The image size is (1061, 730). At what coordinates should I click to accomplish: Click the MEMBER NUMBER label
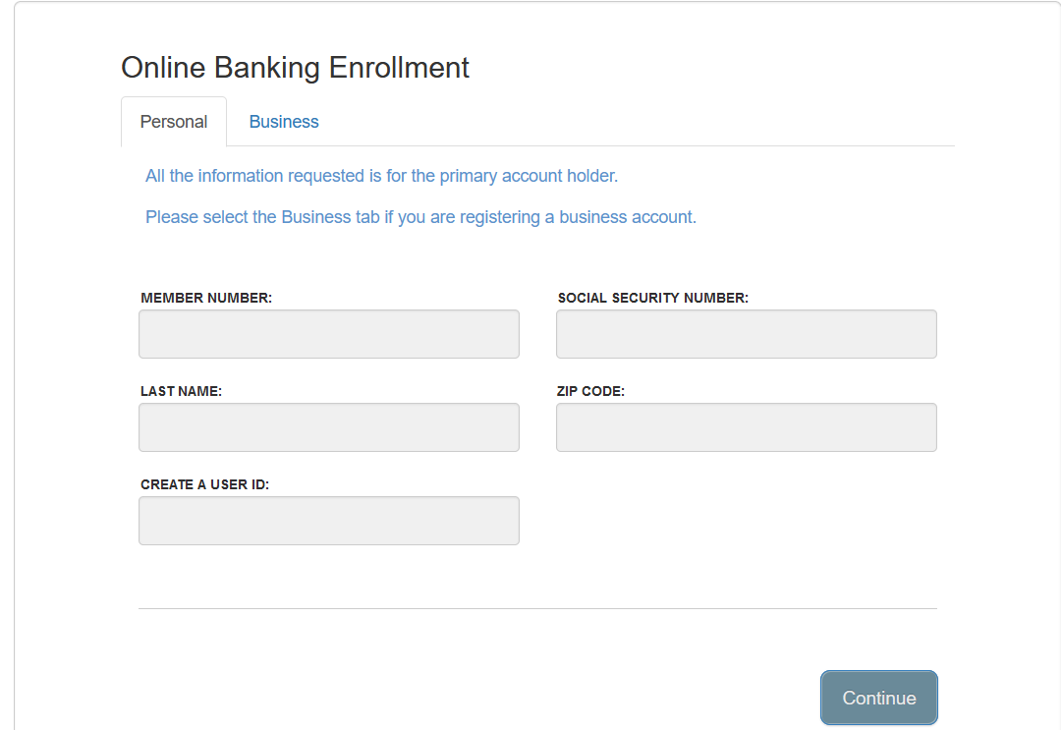pos(206,298)
